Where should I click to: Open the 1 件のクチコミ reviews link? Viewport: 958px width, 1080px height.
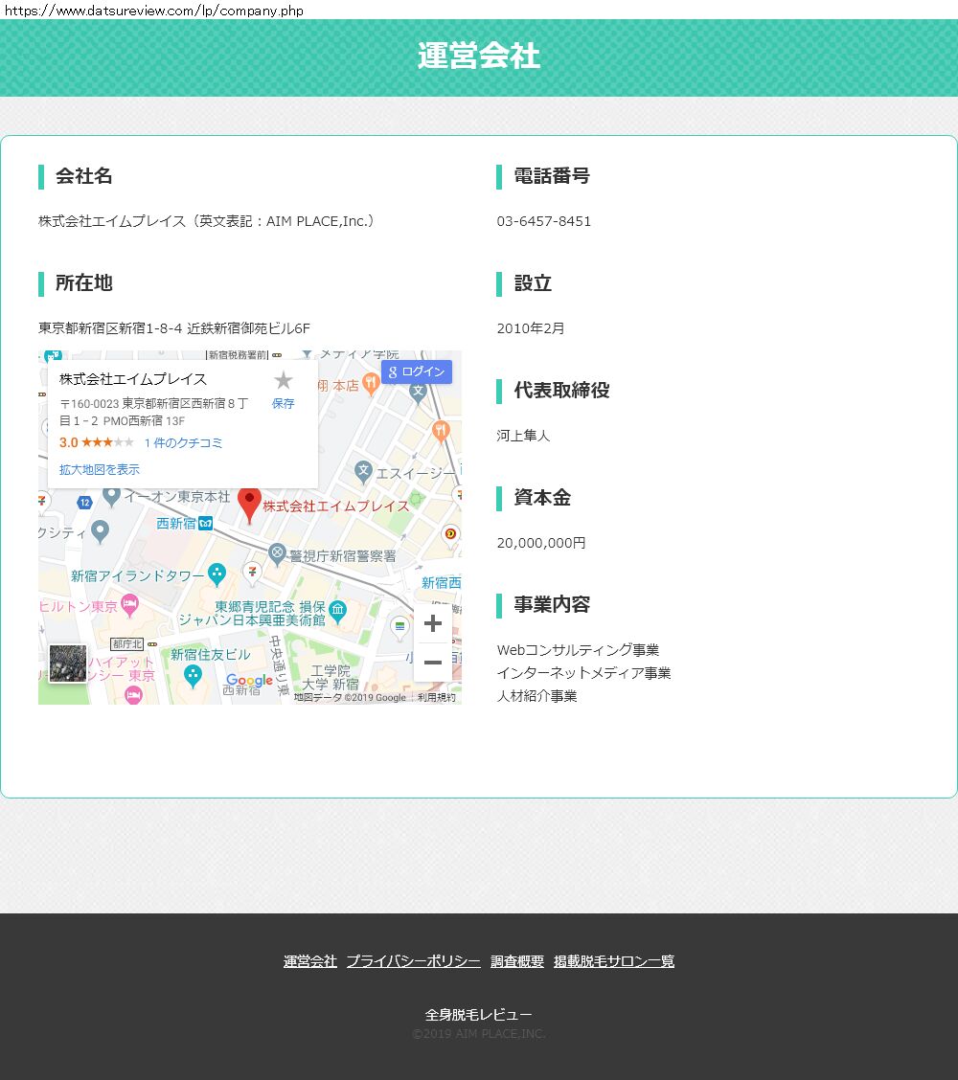point(183,443)
